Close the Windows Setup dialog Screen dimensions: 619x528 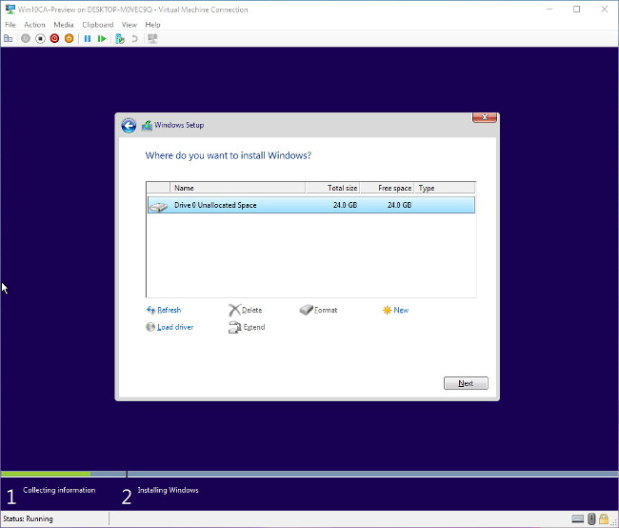[x=485, y=117]
